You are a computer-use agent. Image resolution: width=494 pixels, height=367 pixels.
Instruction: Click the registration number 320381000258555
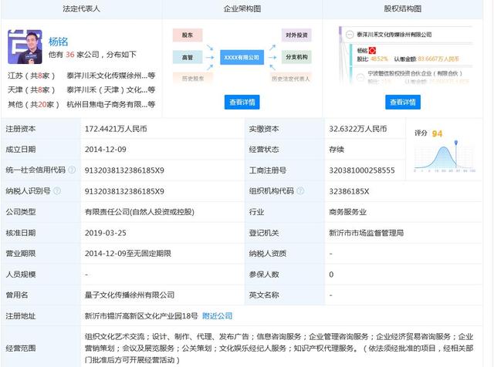[x=362, y=170]
